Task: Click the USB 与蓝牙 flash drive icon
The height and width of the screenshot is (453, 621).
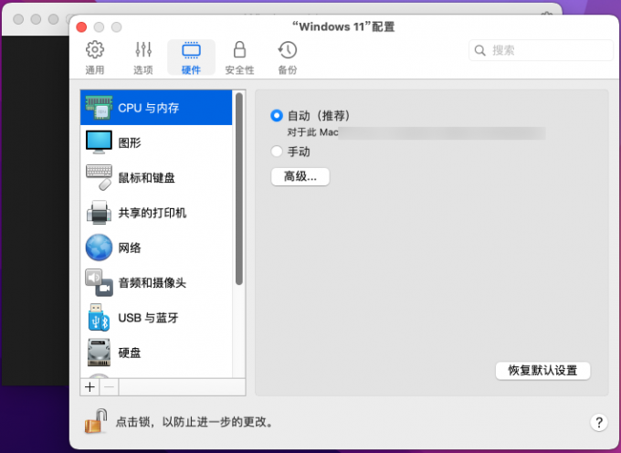Action: [x=99, y=318]
